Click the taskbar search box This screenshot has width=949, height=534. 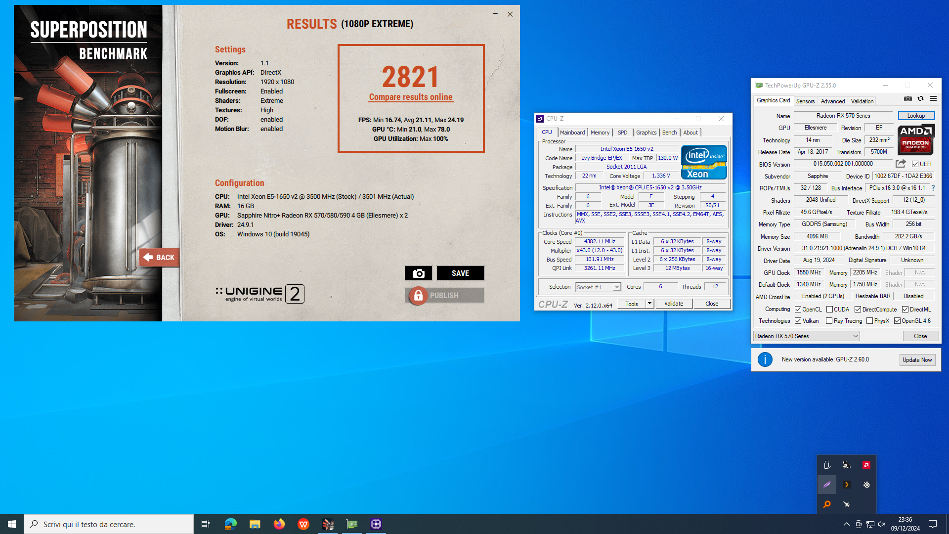point(109,524)
